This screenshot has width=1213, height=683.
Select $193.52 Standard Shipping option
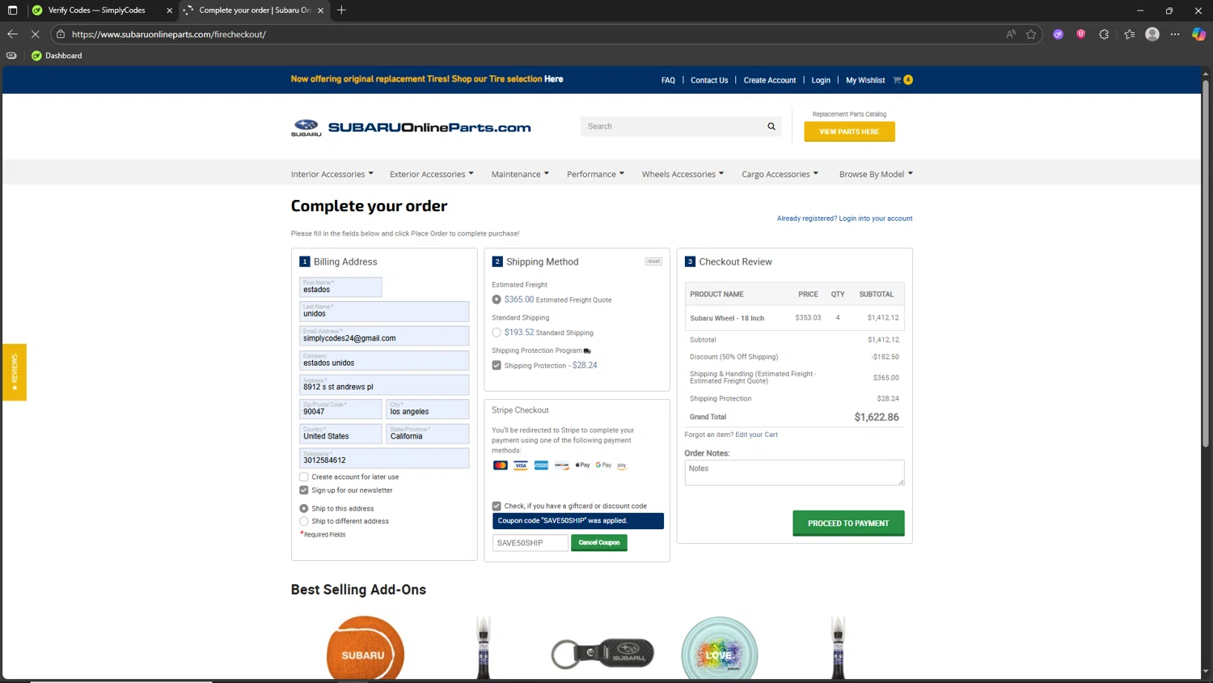497,333
